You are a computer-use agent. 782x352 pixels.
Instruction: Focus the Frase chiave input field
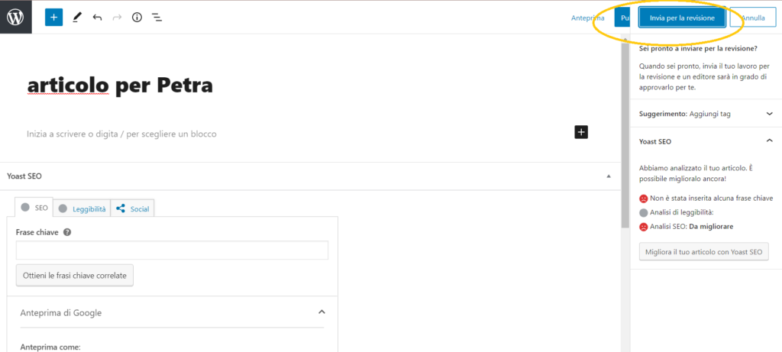click(x=172, y=250)
